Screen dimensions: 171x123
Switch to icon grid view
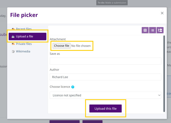tap(145, 30)
